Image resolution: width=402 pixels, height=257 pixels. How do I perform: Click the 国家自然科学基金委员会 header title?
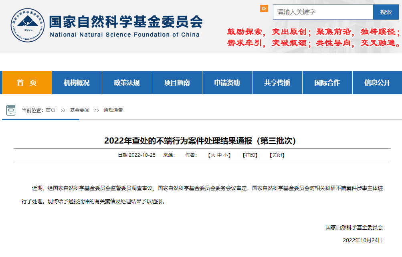(x=126, y=22)
